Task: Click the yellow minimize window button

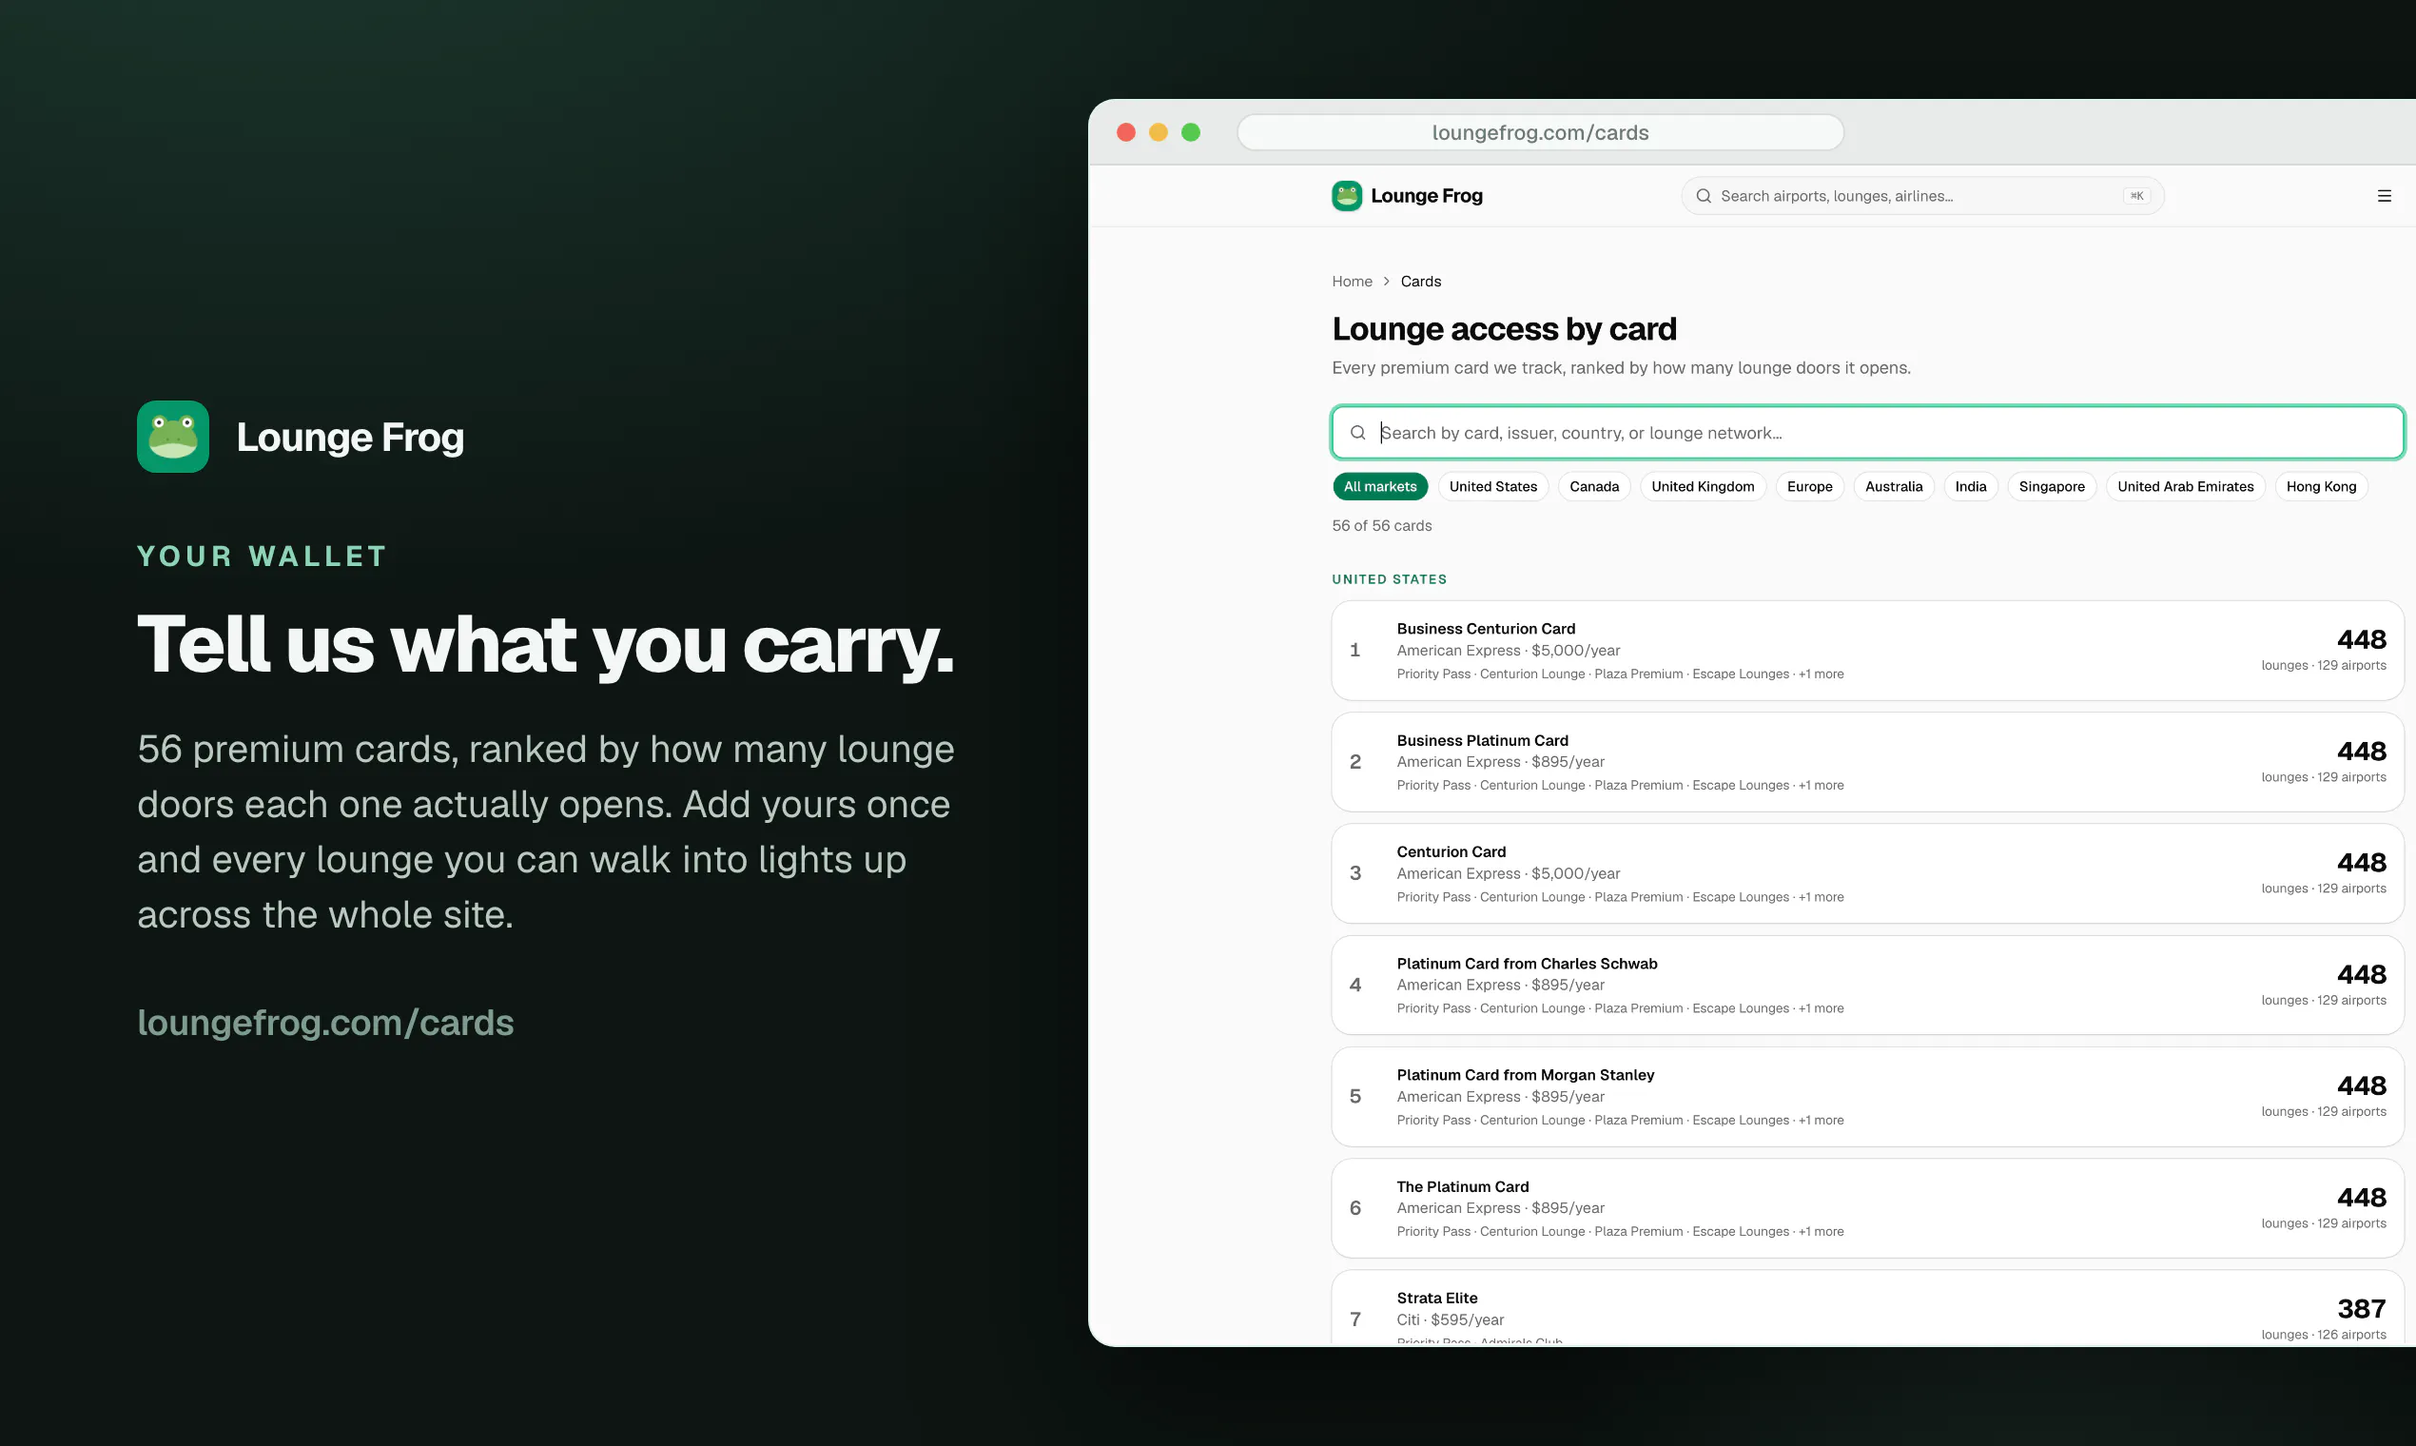Action: pyautogui.click(x=1158, y=132)
